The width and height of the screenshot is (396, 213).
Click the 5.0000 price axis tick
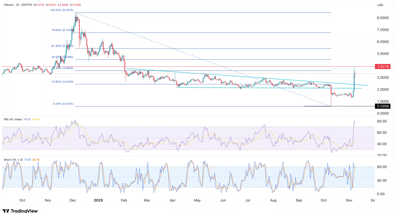382,54
